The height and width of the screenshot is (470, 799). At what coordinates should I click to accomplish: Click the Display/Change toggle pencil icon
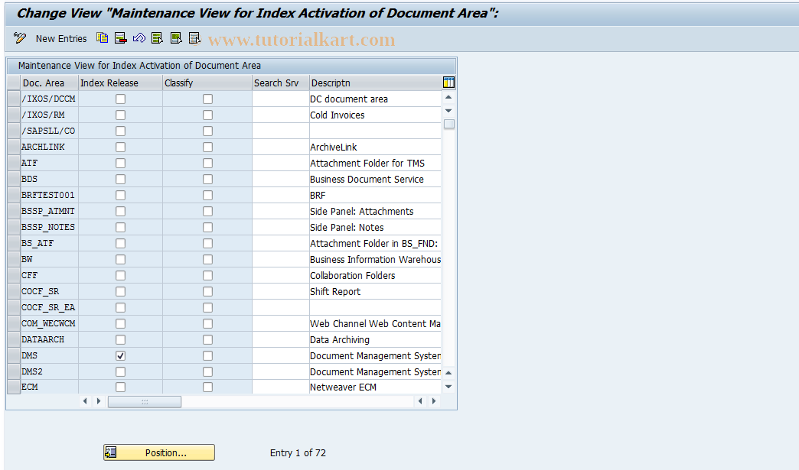pos(20,38)
